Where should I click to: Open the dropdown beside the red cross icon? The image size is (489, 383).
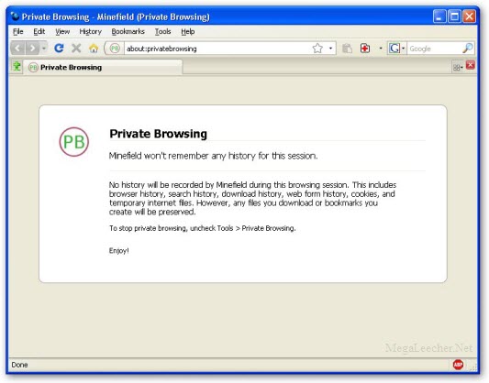point(381,49)
